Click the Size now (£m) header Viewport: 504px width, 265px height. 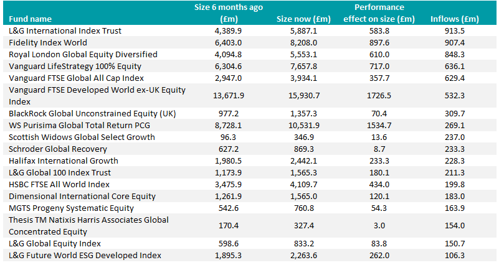[302, 19]
